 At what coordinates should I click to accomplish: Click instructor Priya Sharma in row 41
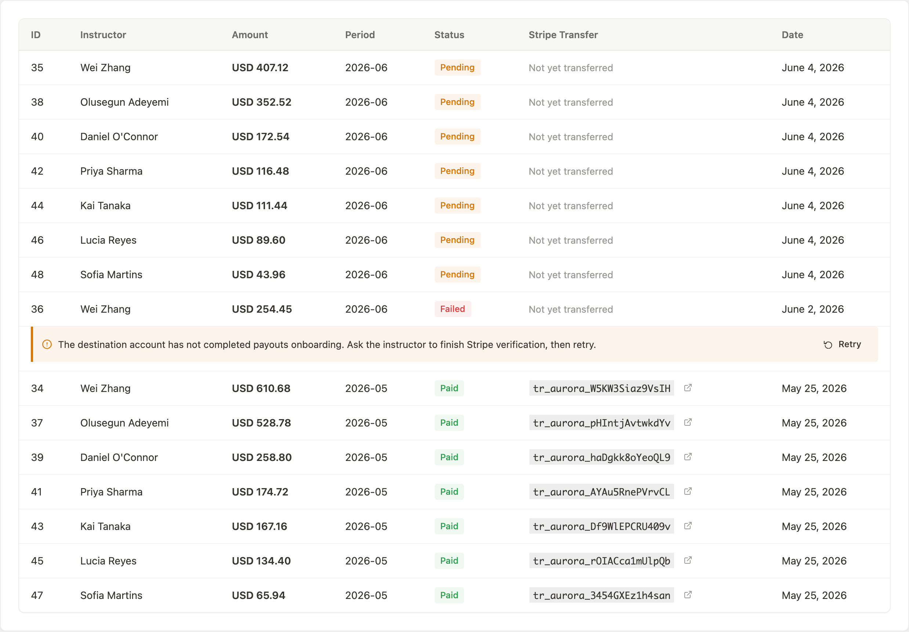[x=111, y=492]
